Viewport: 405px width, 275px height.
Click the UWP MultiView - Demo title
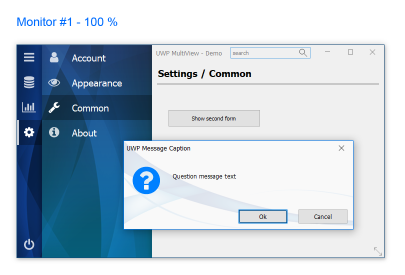(189, 53)
